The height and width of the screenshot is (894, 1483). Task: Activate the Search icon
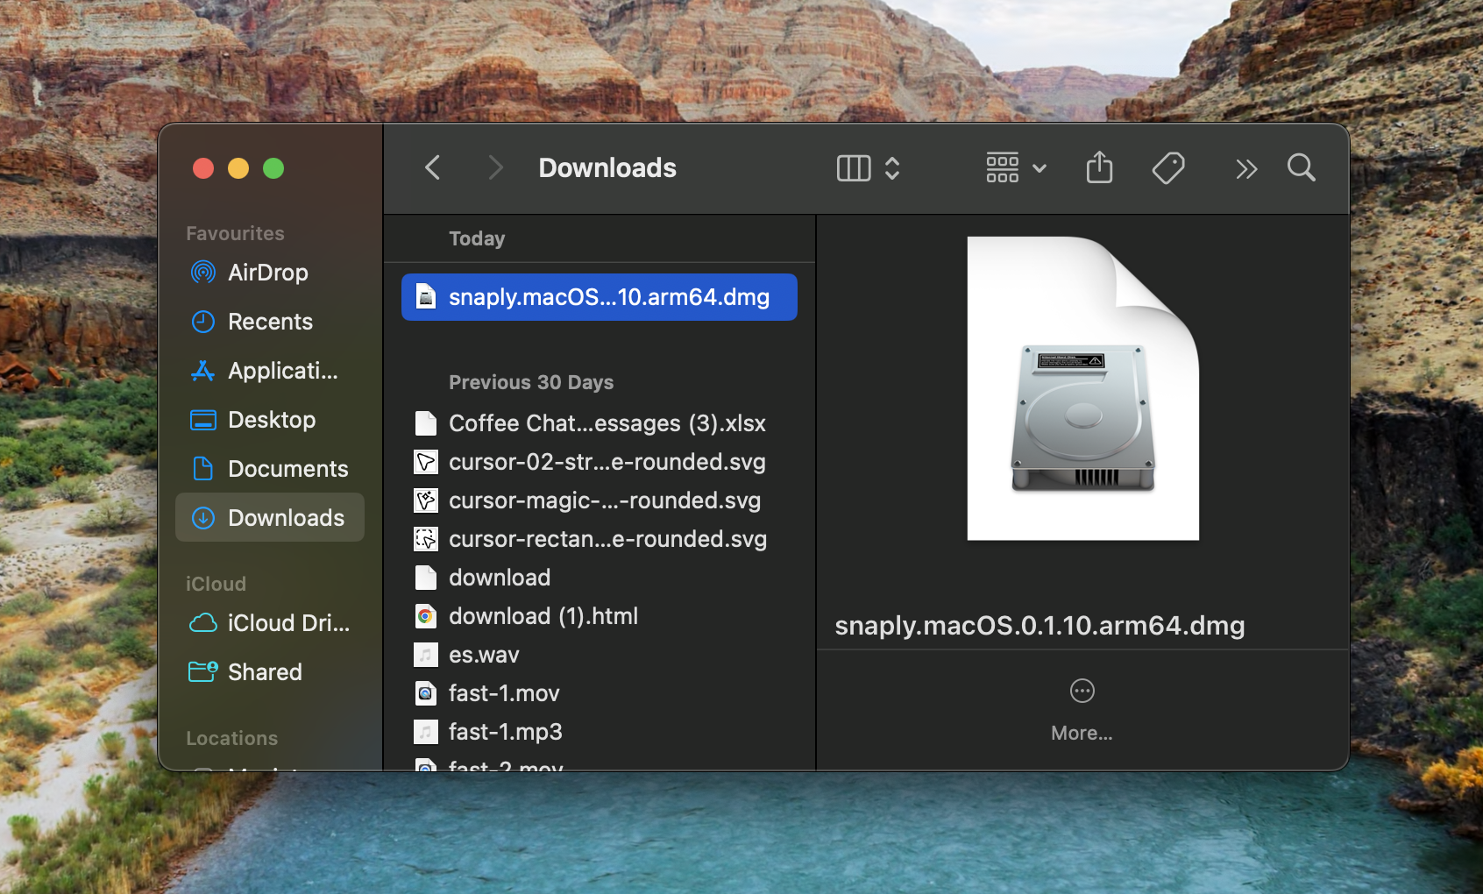[1301, 167]
